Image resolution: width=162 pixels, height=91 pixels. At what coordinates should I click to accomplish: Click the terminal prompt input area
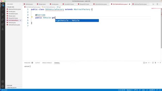click(x=30, y=66)
